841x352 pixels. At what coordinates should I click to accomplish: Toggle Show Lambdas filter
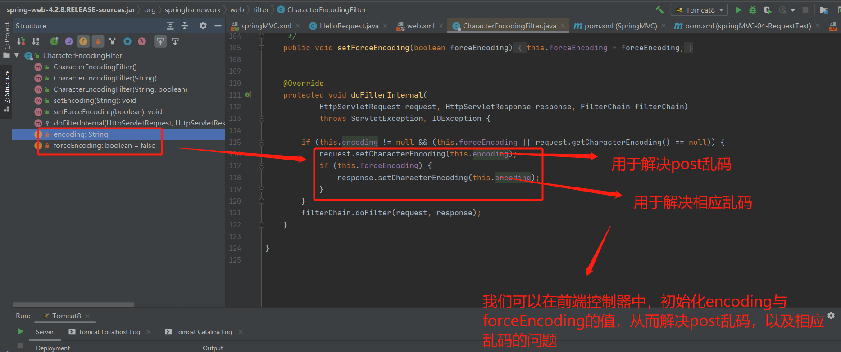click(x=142, y=41)
